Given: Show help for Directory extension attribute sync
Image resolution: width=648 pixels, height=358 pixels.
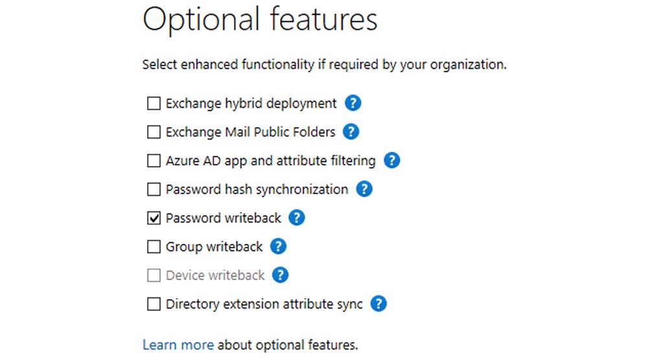Looking at the screenshot, I should (378, 304).
